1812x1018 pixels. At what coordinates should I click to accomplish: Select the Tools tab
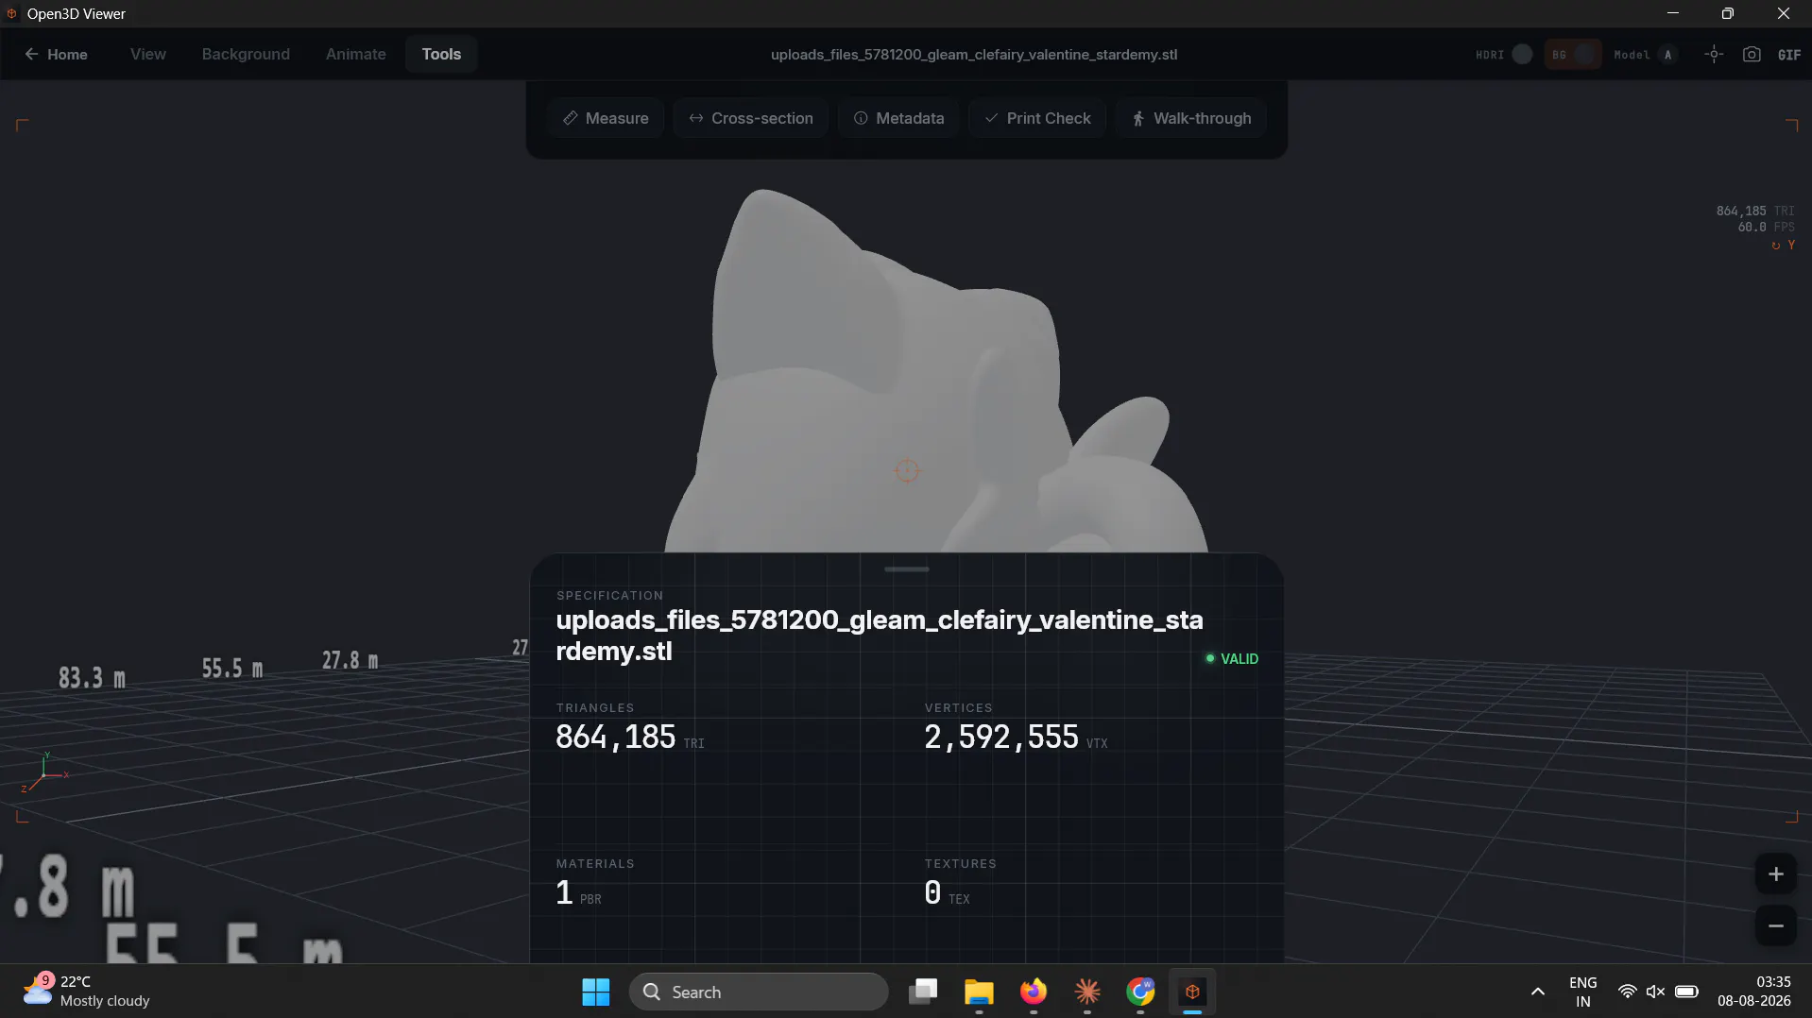point(441,54)
